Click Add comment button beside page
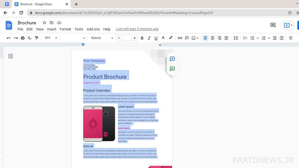This screenshot has width=299, height=168. pyautogui.click(x=172, y=59)
